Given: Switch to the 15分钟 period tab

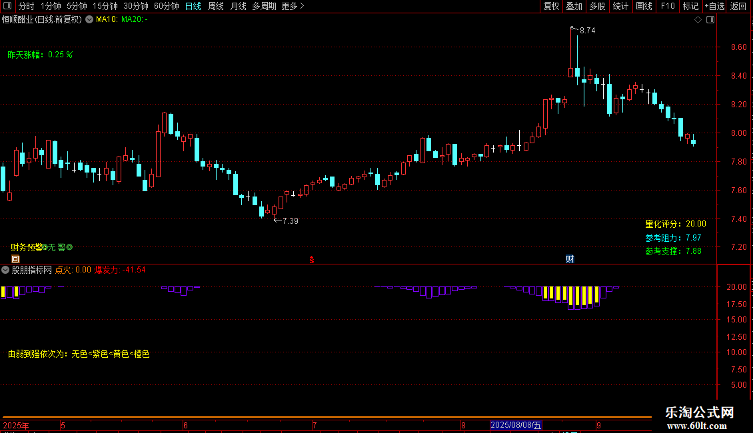Looking at the screenshot, I should [105, 6].
